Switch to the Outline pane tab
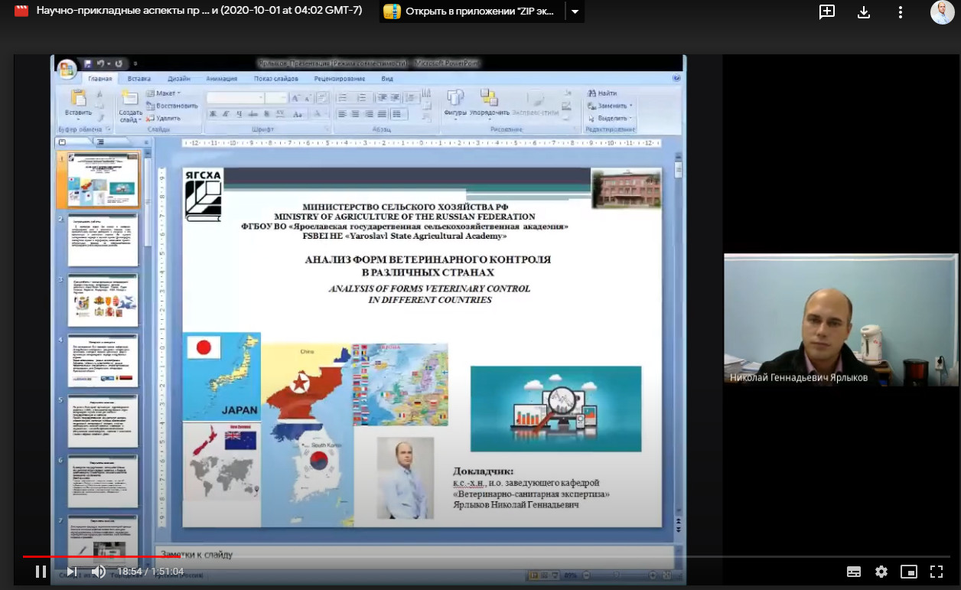Screen dimensions: 961x590 [x=101, y=142]
